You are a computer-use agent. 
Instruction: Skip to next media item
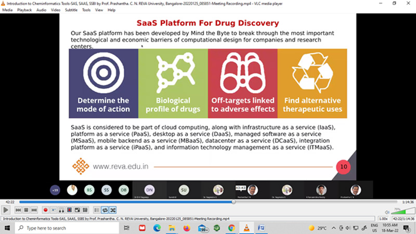click(34, 210)
